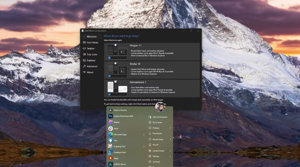Open the Taskbar settings page
This screenshot has height=167, width=300.
click(x=89, y=49)
